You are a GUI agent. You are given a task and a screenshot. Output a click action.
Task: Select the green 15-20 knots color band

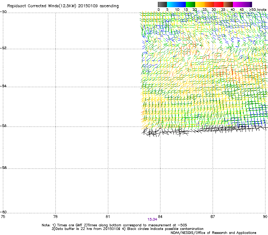click(x=190, y=4)
